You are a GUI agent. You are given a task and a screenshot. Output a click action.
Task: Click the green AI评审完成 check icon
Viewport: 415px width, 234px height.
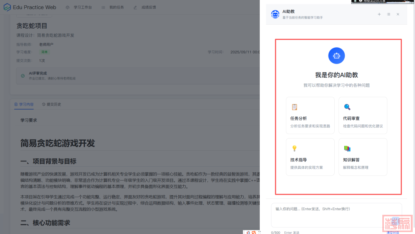tap(23, 76)
